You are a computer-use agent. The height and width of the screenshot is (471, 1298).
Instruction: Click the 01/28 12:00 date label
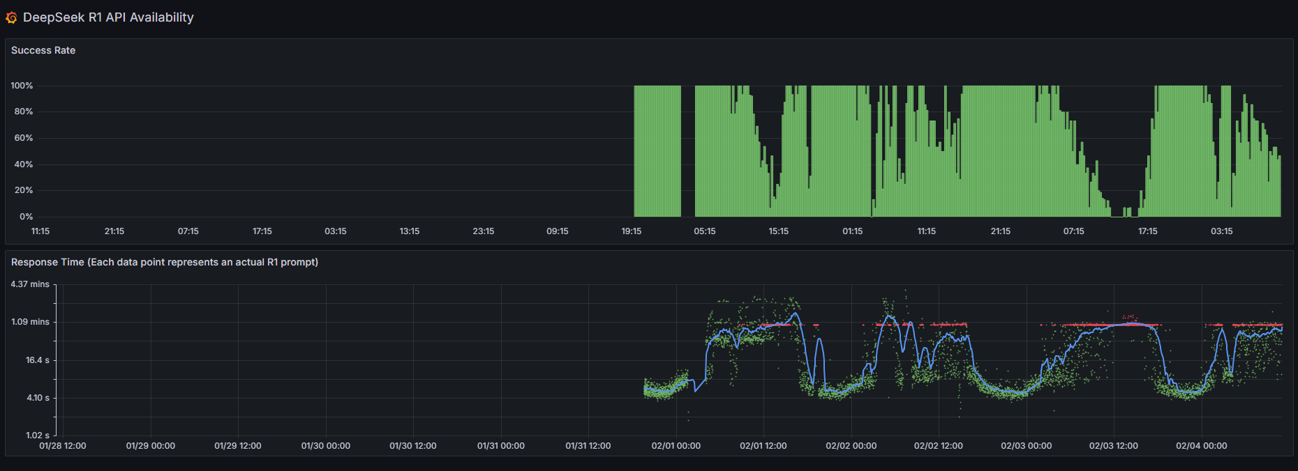63,446
